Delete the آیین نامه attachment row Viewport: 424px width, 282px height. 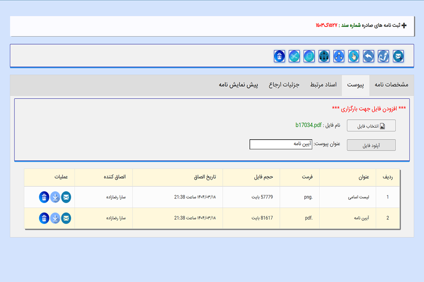44,218
